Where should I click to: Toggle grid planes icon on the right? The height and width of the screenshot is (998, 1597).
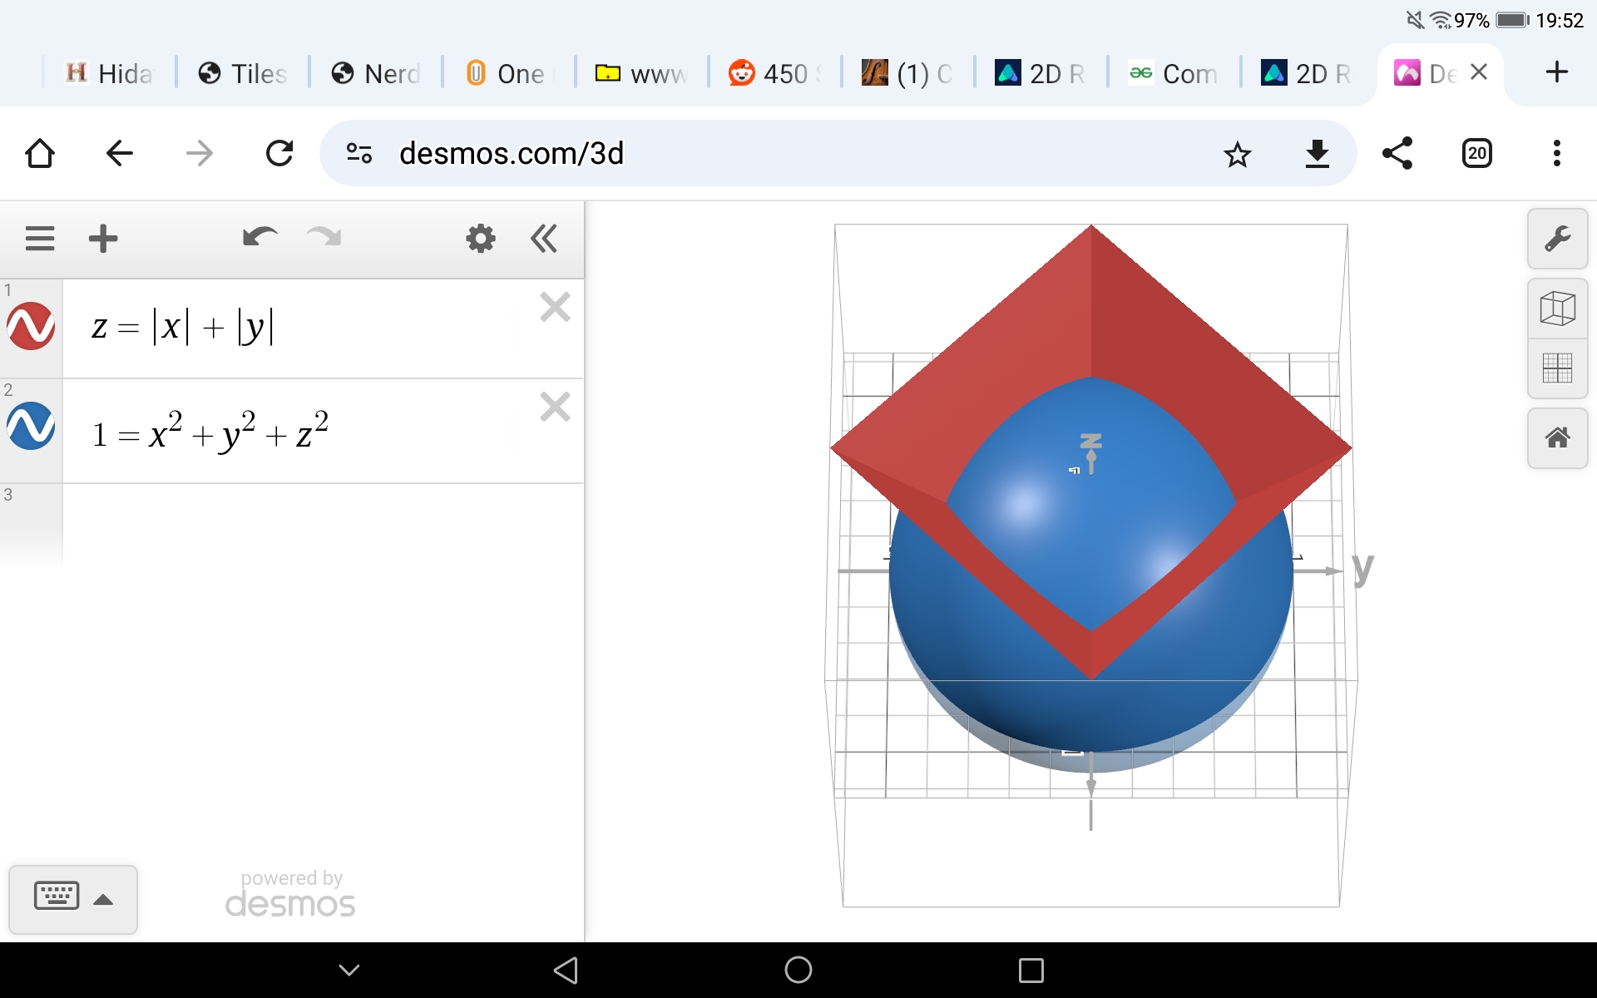click(x=1557, y=368)
